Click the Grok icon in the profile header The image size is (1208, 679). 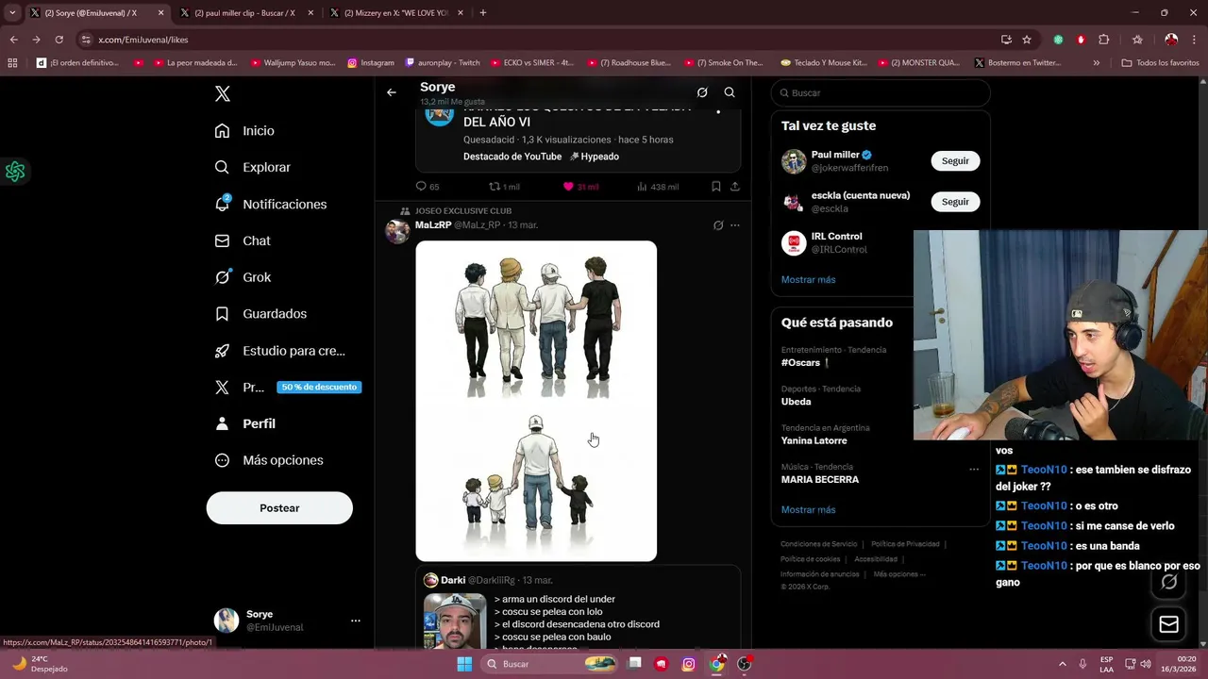(x=702, y=92)
